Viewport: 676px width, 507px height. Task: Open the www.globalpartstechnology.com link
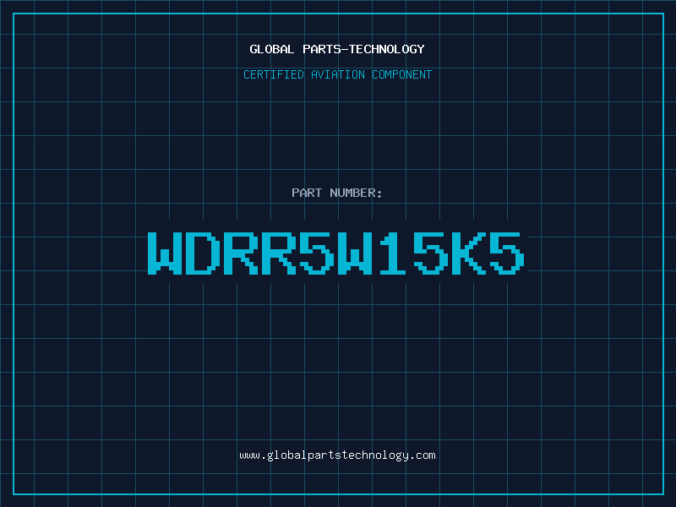click(x=337, y=455)
